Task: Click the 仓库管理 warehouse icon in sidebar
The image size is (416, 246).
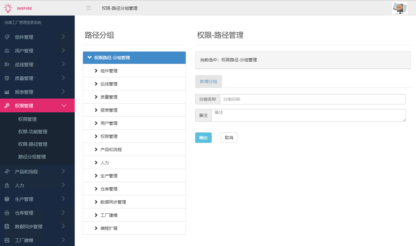Action: point(7,213)
